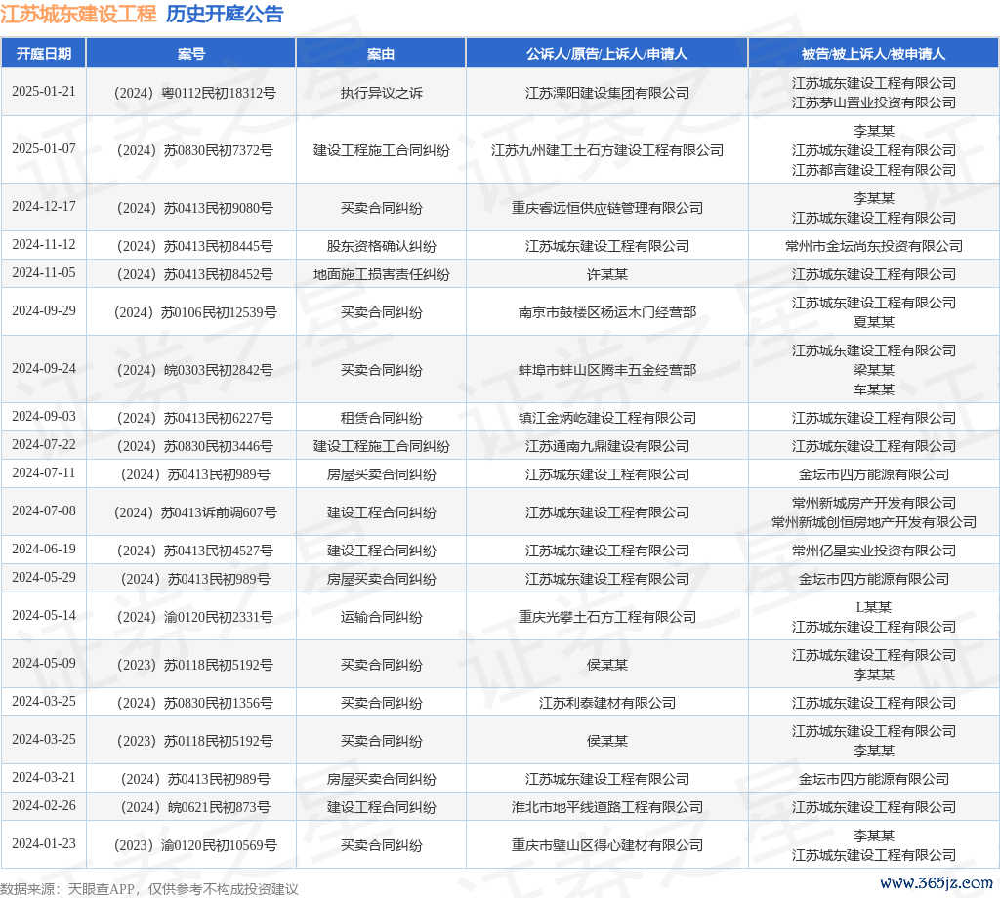Select the date 2024-07-08

coord(43,511)
